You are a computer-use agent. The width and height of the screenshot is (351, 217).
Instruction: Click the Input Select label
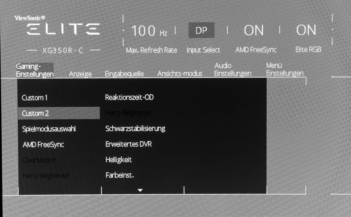(x=204, y=50)
